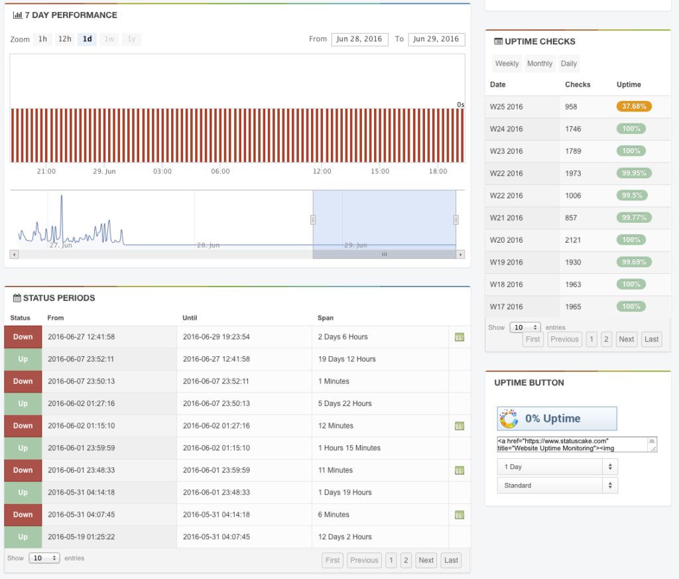Click First in Status Periods pagination
This screenshot has height=579, width=679.
click(x=333, y=560)
